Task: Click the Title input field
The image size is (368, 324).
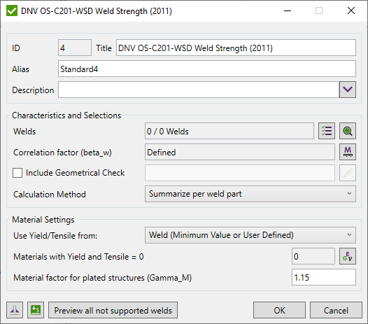Action: [x=236, y=48]
